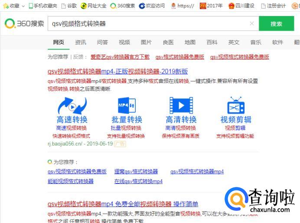Open 欢迎访问 bookmark
300x223 pixels.
coord(152,6)
